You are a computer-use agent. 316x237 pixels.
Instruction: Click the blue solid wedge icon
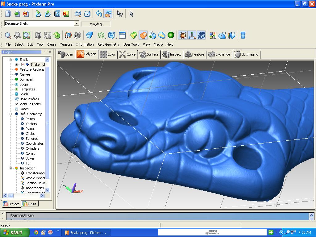tap(89, 35)
